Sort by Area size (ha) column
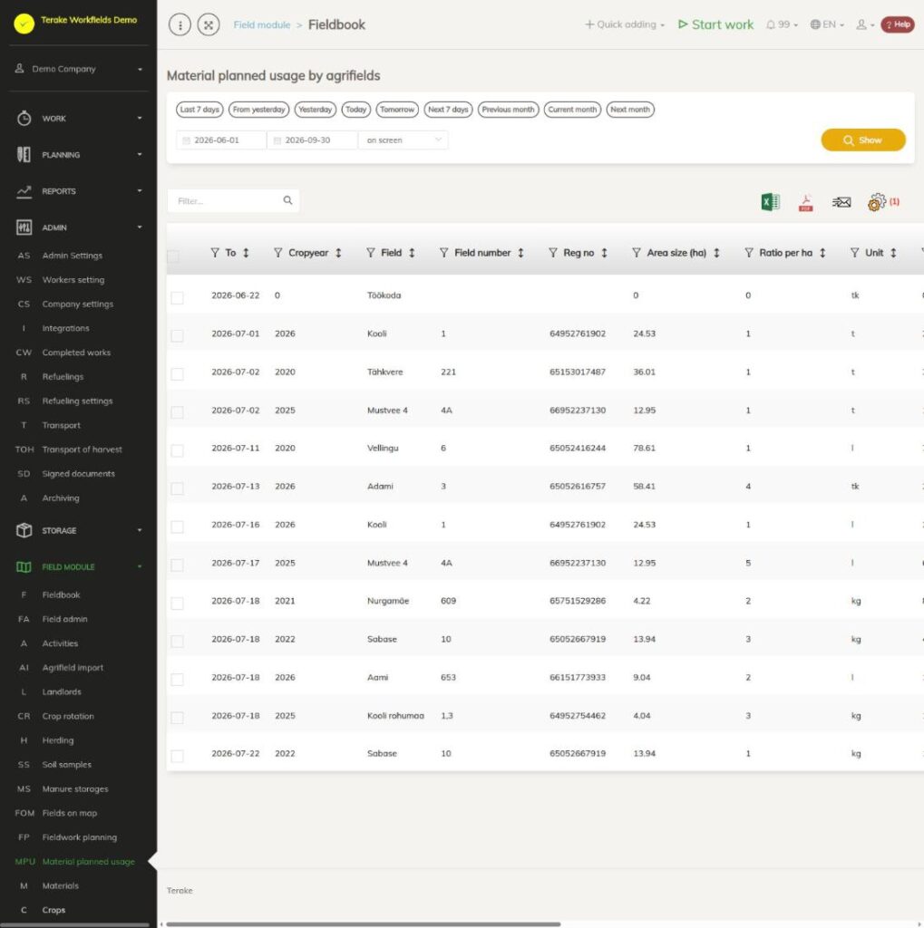Viewport: 924px width, 928px height. pyautogui.click(x=716, y=253)
